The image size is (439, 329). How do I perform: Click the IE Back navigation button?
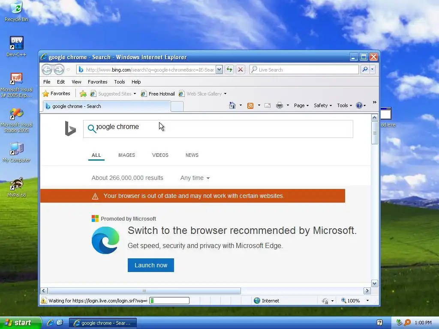pyautogui.click(x=47, y=69)
